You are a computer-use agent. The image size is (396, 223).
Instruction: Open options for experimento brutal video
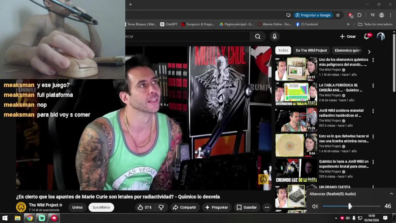tap(373, 162)
